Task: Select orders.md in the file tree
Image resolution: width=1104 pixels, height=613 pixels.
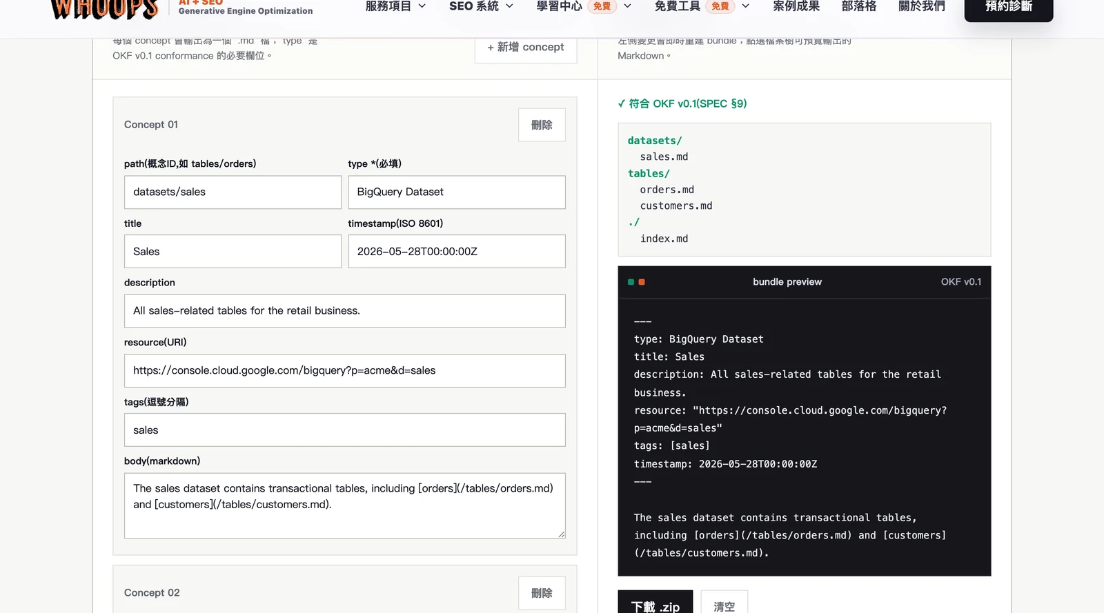Action: click(667, 190)
